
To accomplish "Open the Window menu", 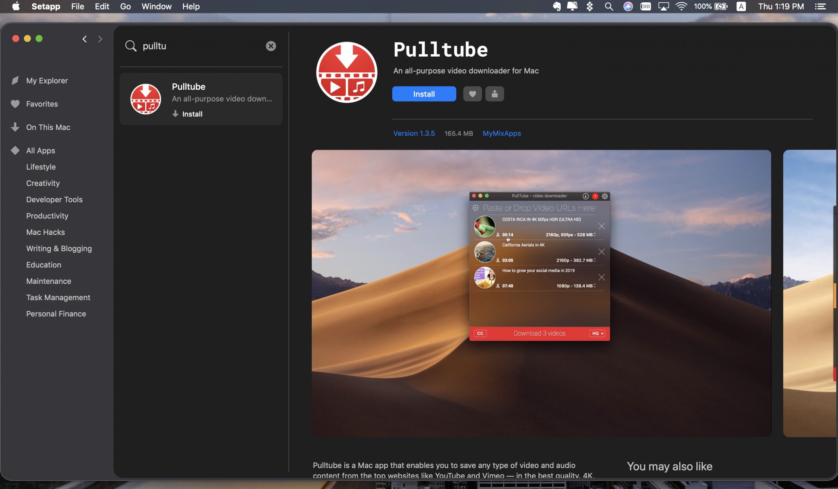I will pos(156,6).
